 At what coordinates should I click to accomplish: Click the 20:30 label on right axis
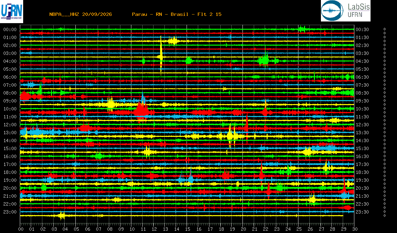362,188
